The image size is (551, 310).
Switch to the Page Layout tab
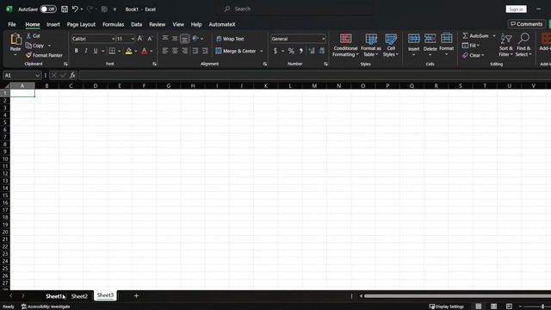pyautogui.click(x=81, y=24)
